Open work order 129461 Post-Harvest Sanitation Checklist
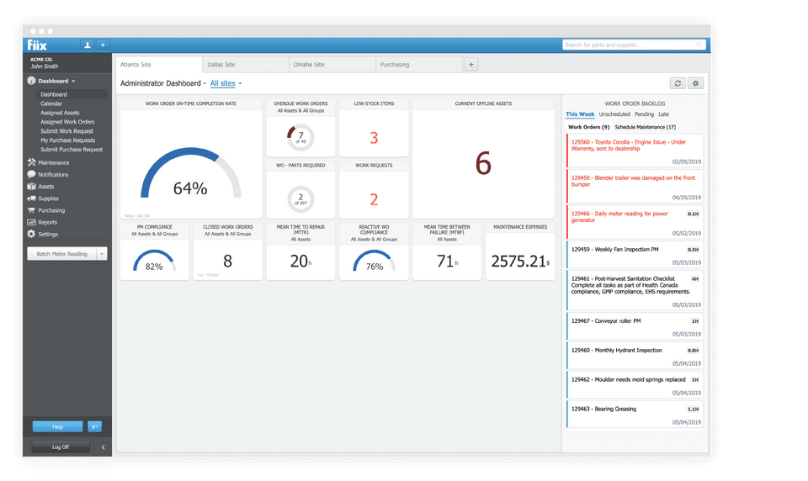808x481 pixels. (x=635, y=290)
